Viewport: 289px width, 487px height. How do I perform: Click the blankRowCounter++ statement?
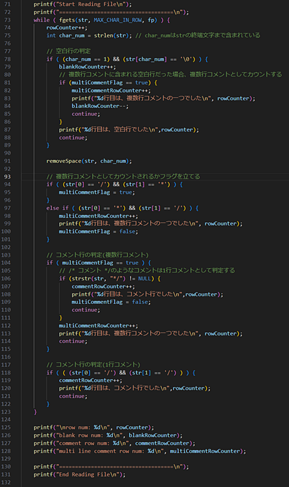pyautogui.click(x=87, y=67)
